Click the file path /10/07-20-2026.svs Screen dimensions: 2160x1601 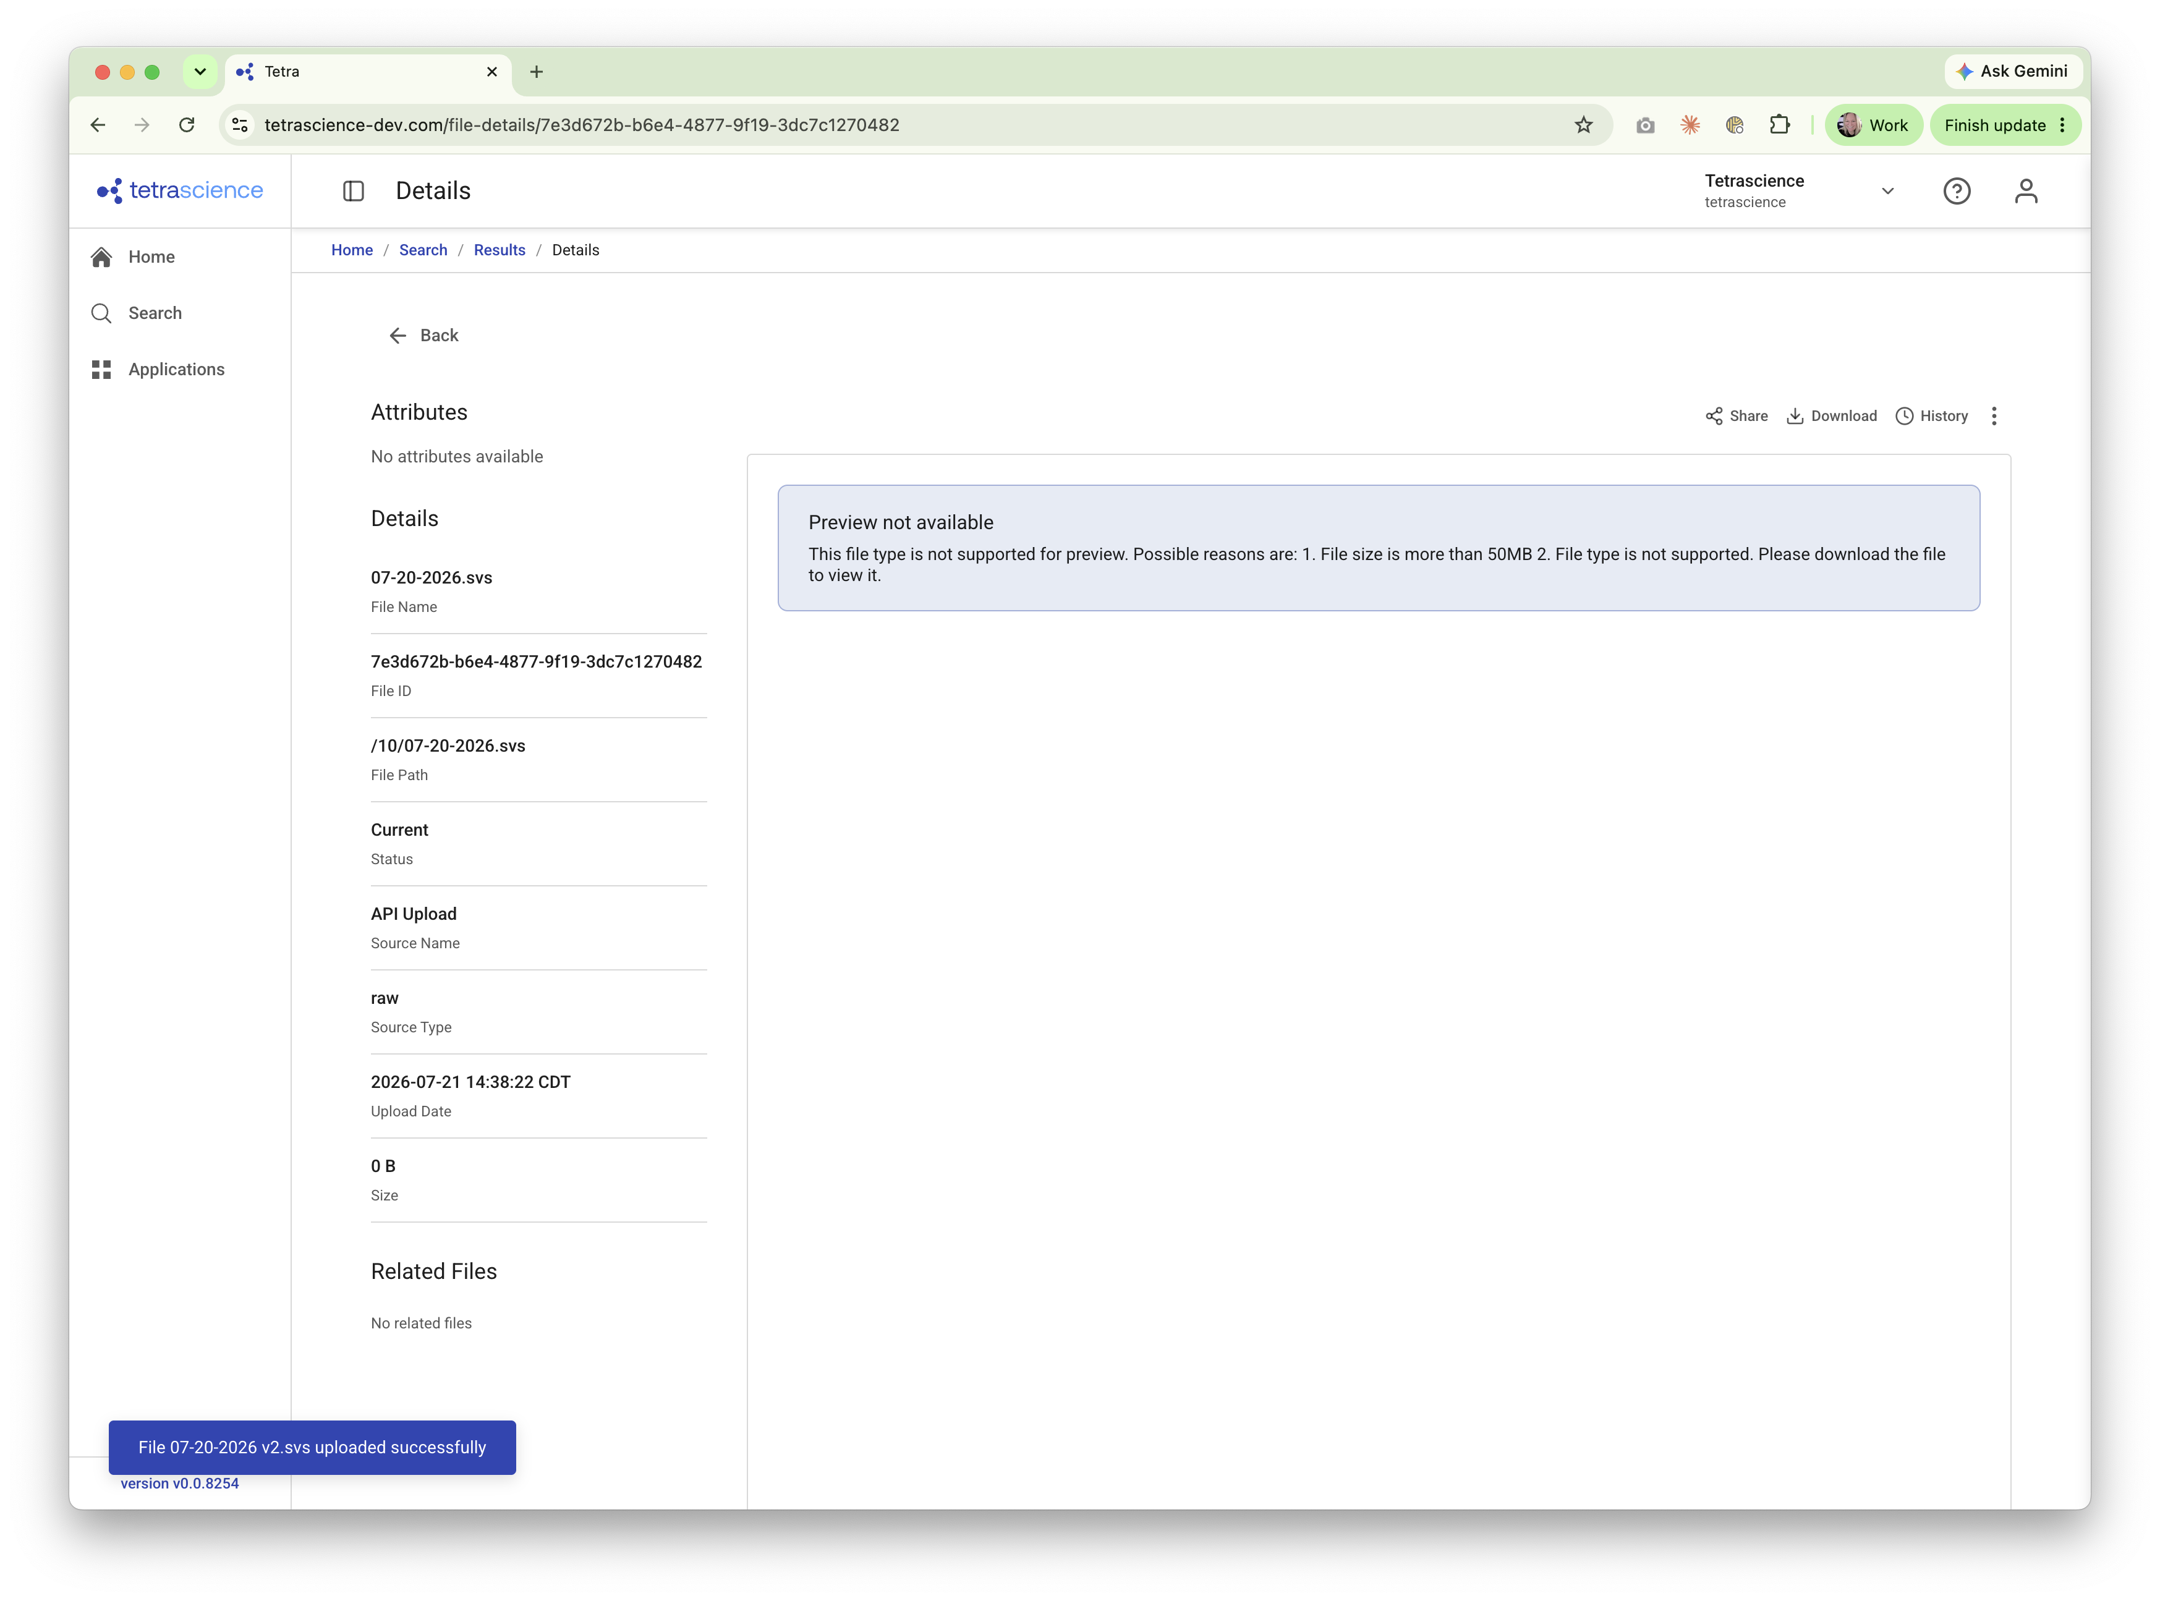pyautogui.click(x=448, y=746)
